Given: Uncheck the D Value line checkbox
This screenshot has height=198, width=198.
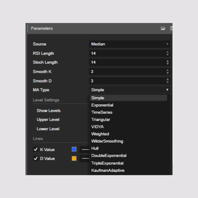Looking at the screenshot, I should pos(36,158).
